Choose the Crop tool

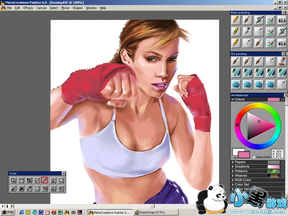(29, 180)
